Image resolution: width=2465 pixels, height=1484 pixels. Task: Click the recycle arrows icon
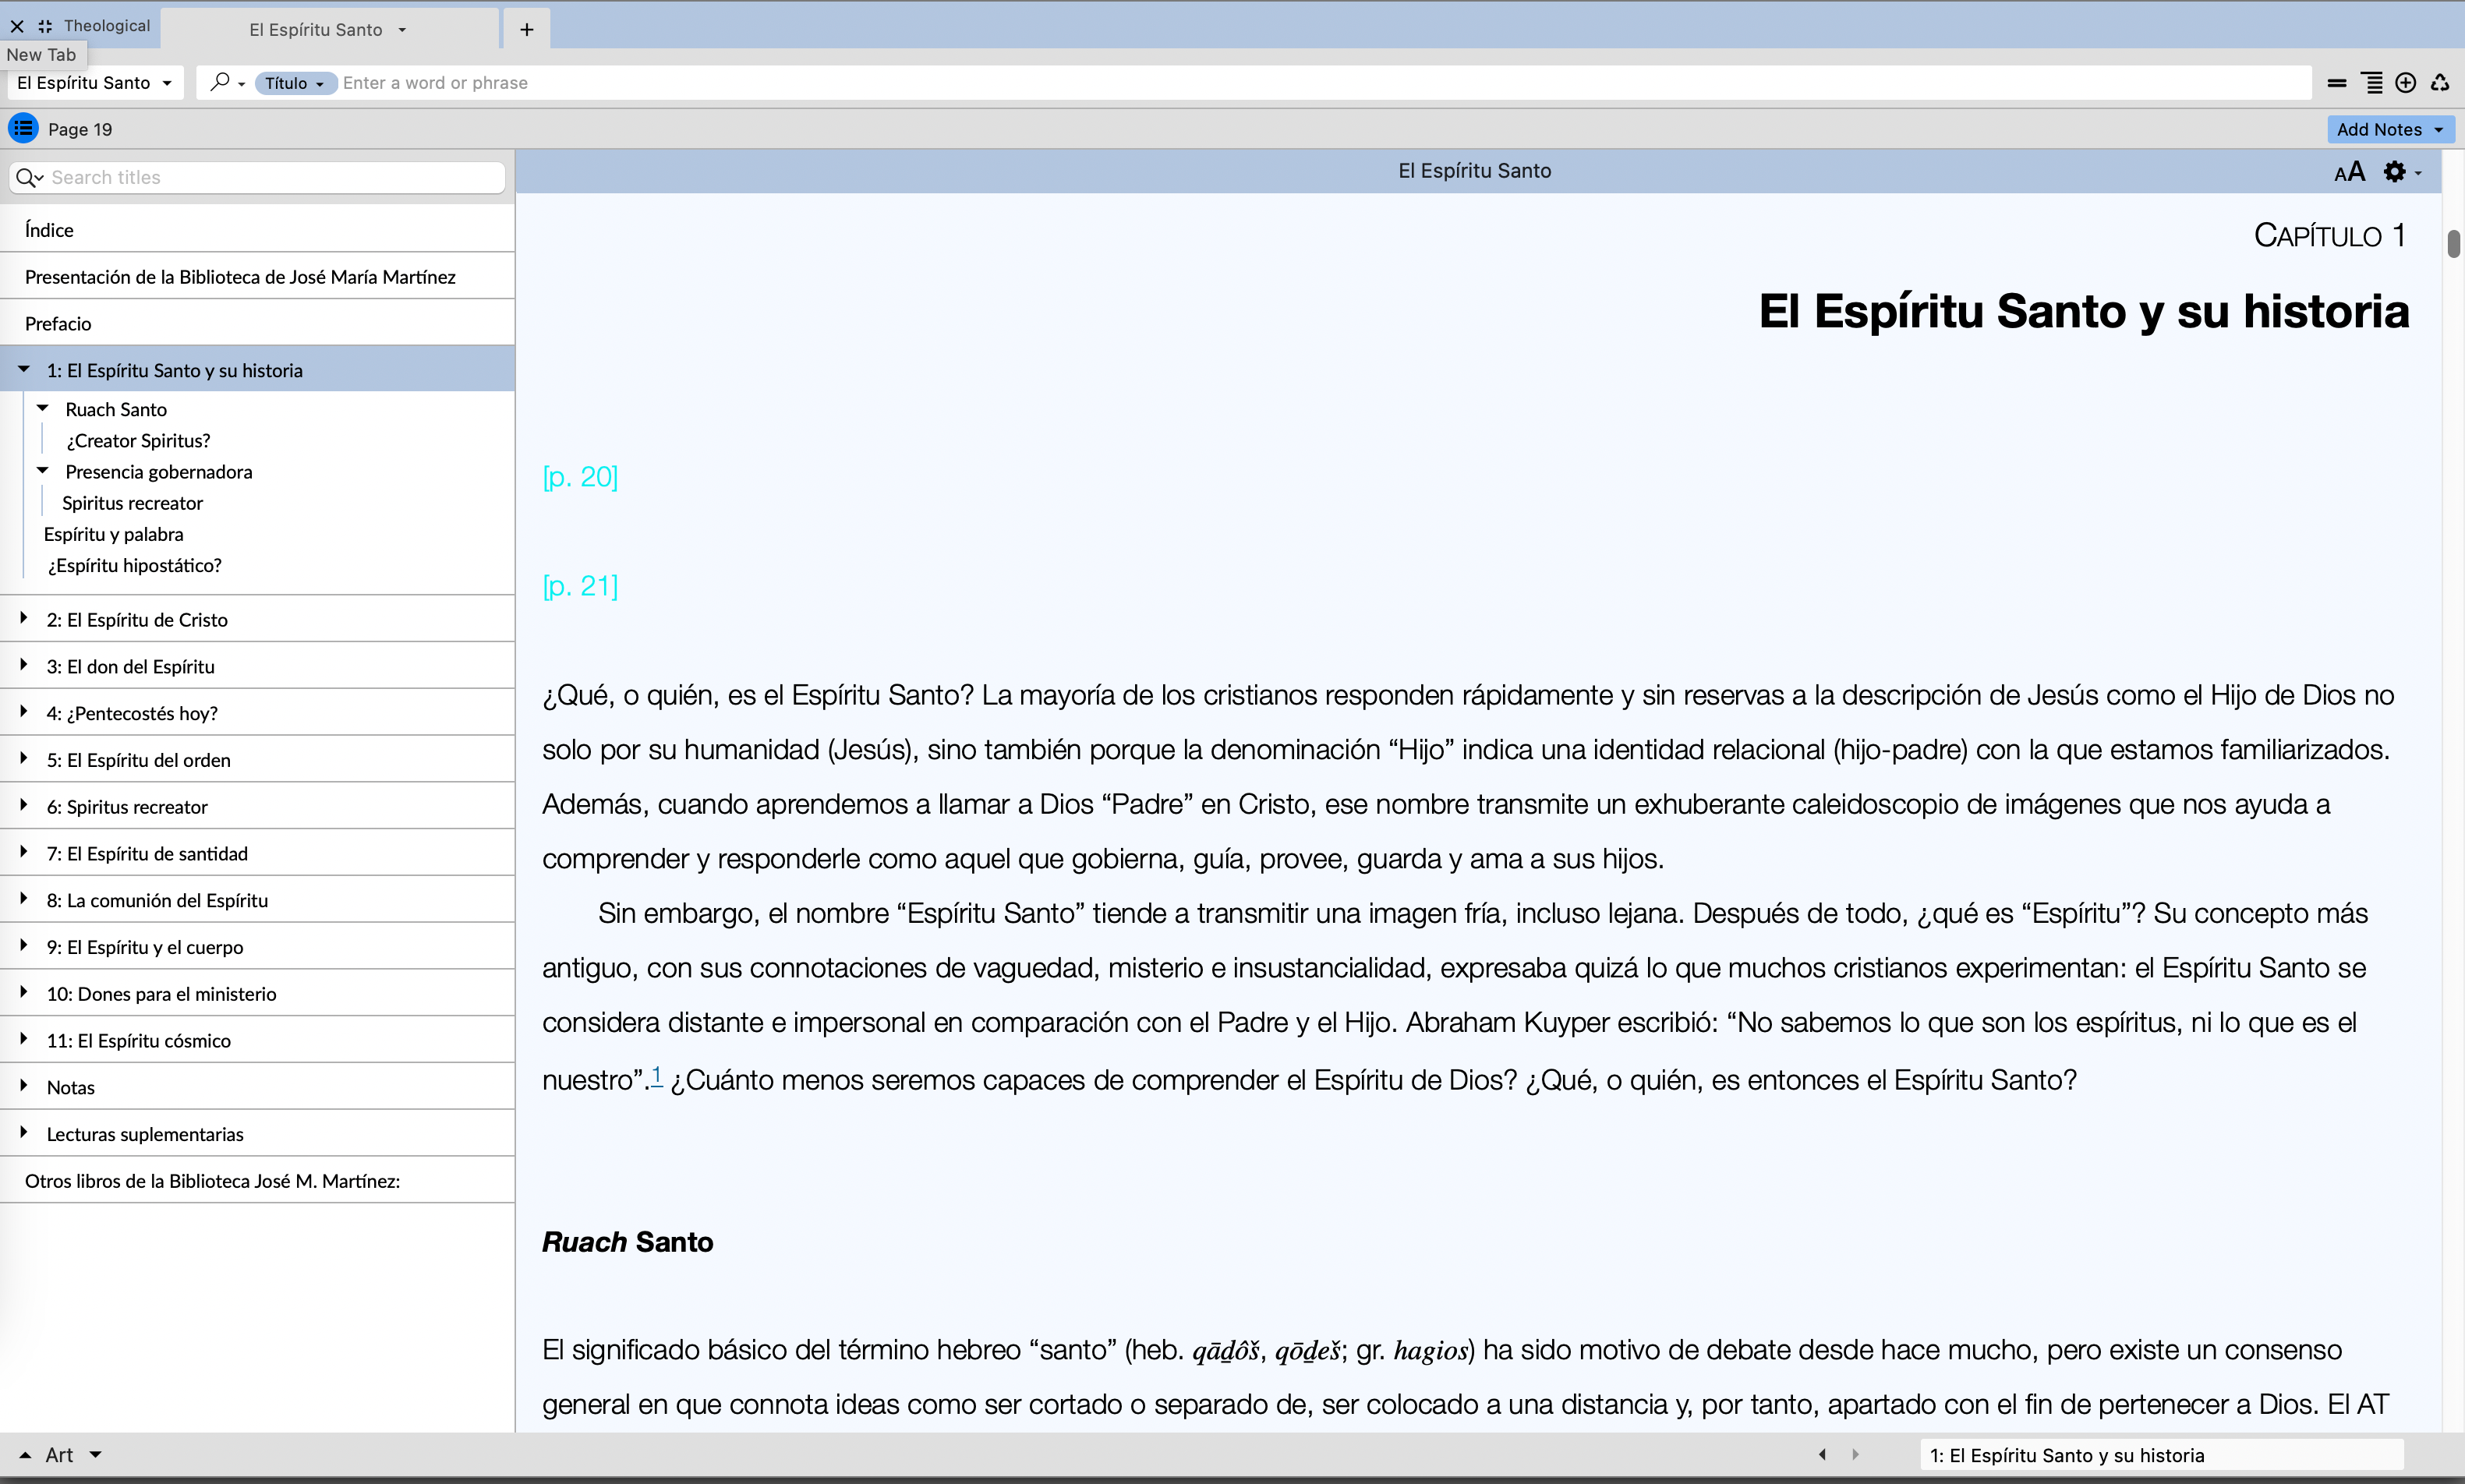(2440, 83)
